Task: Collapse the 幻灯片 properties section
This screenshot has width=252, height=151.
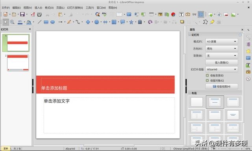Action: 190,35
